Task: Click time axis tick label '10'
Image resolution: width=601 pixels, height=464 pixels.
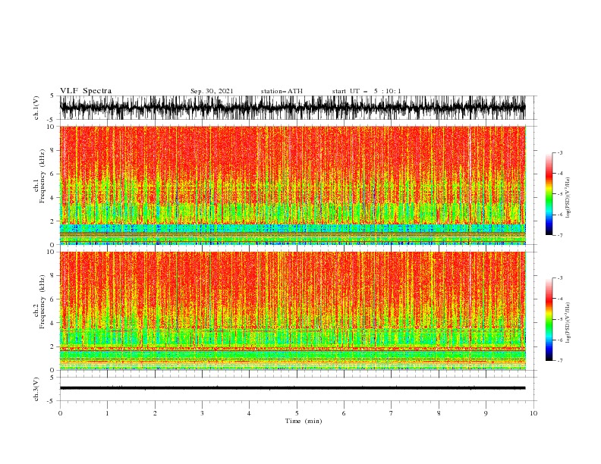Action: (x=533, y=413)
